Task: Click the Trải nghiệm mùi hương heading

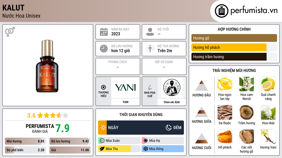Action: point(234,70)
